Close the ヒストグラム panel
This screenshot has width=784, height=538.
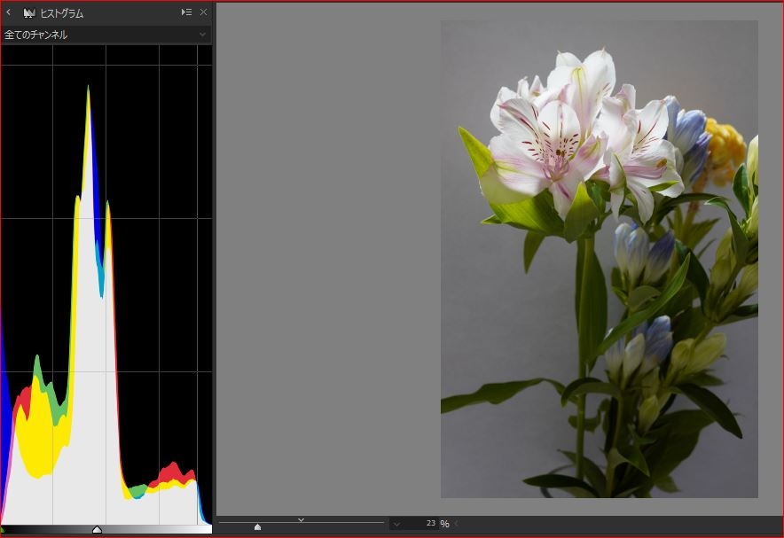tap(203, 12)
